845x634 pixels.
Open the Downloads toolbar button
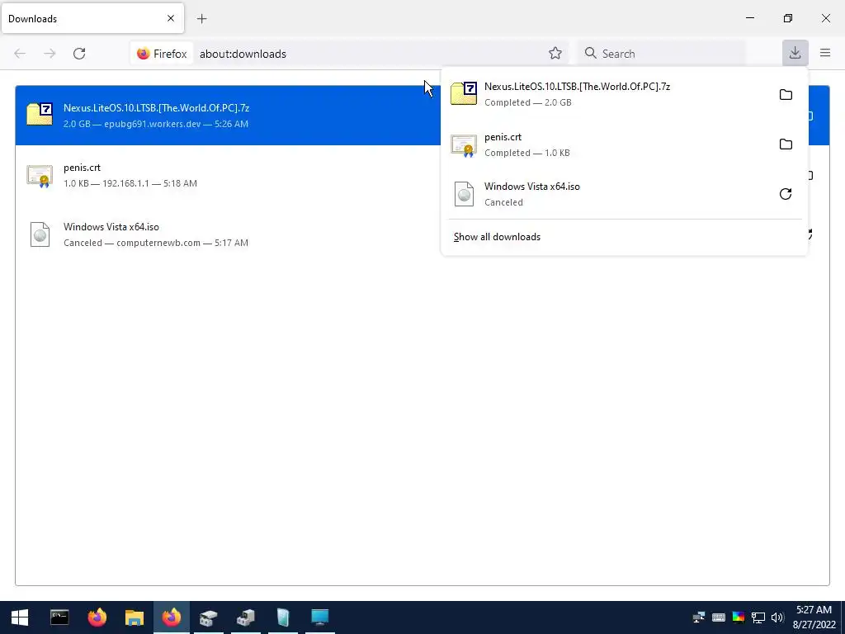pos(795,53)
